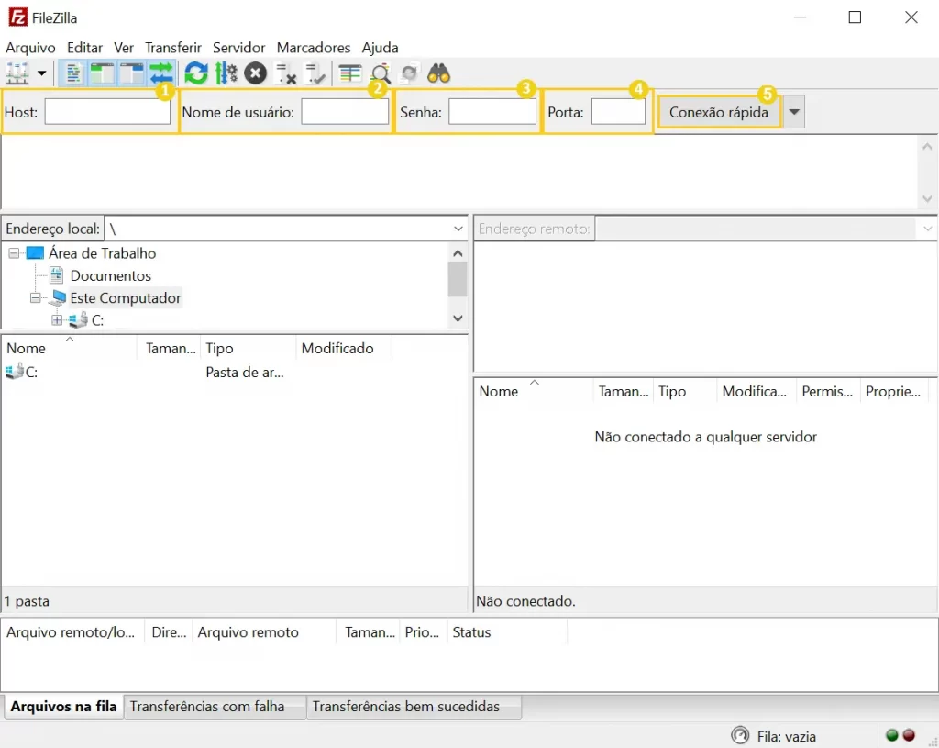Click the Endereço local path field
Screen dimensions: 939x748
click(277, 229)
